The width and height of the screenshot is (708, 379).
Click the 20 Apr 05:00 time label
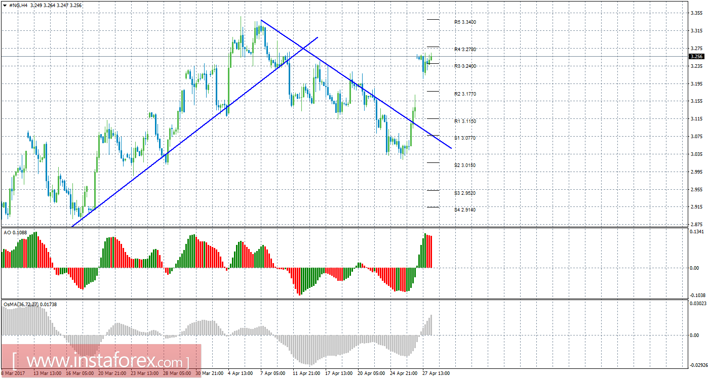[371, 374]
